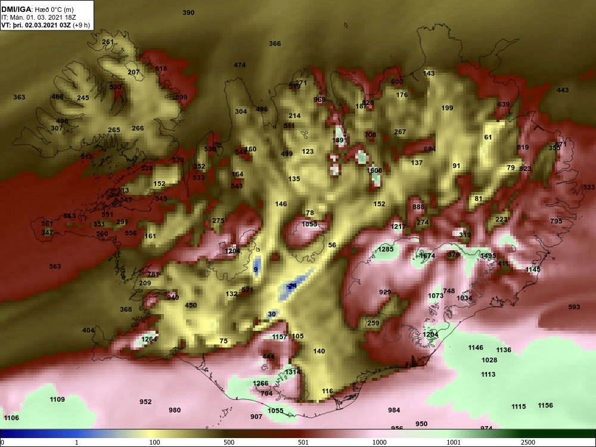596x447 pixels.
Task: Click the map value '307'
Action: (x=57, y=129)
